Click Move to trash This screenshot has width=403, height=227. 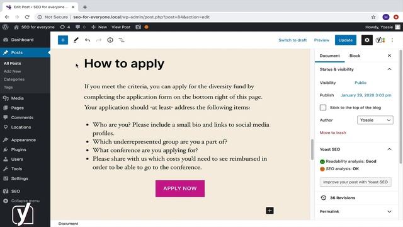[332, 132]
